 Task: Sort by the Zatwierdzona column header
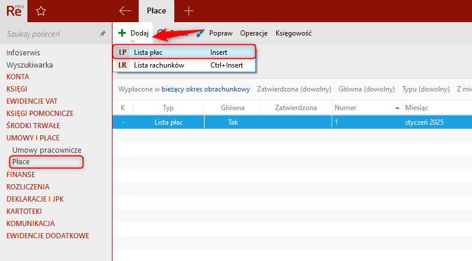tap(296, 108)
